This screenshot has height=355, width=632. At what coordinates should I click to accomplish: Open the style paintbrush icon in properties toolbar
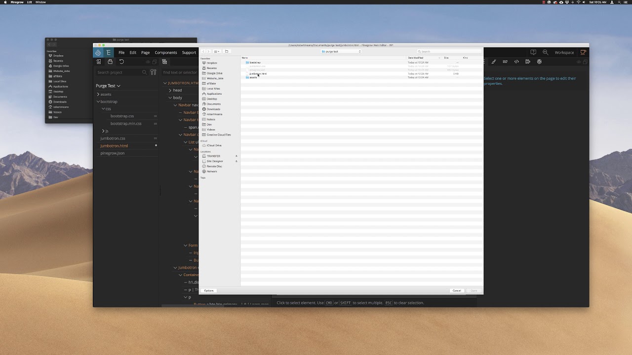[x=494, y=62]
